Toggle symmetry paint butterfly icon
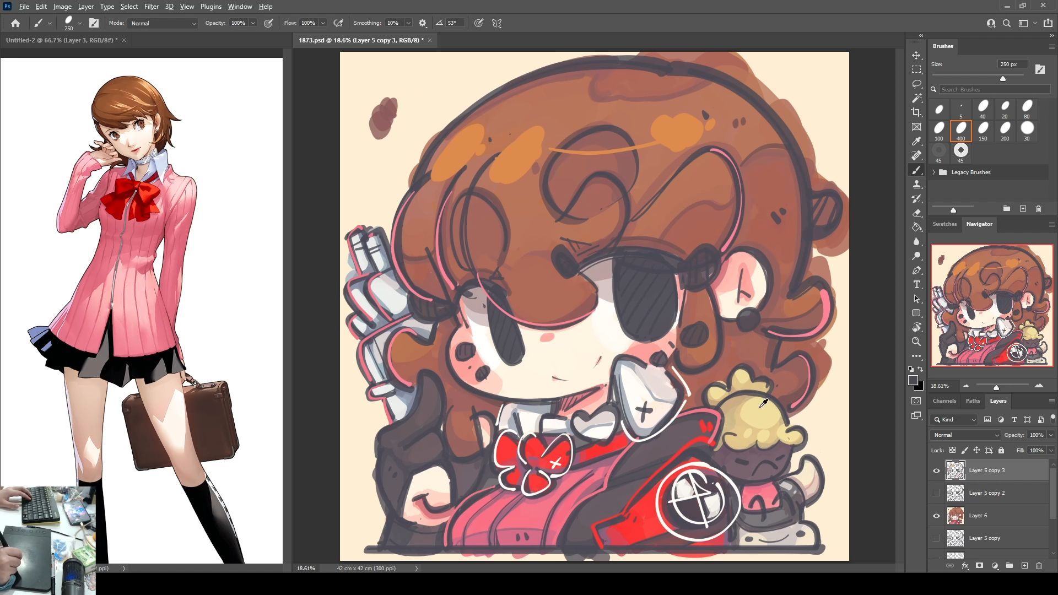The image size is (1058, 595). [497, 23]
